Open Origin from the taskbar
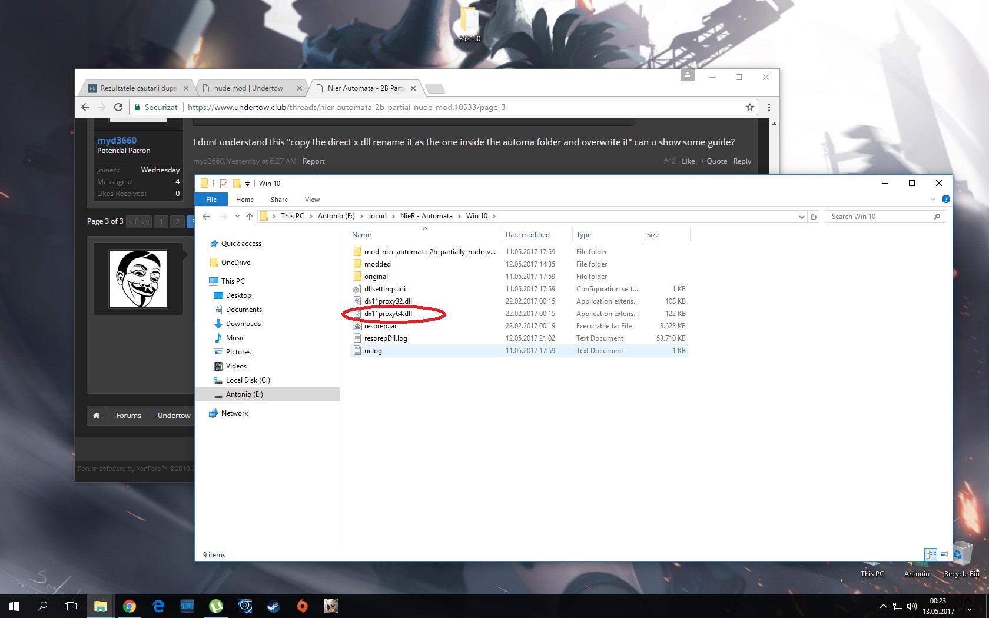Viewport: 989px width, 618px height. tap(303, 606)
